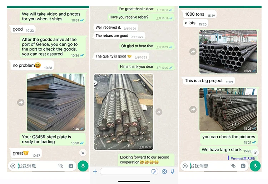Open the large black pipes image
Viewport: 268px width, 184px height.
coord(228,52)
